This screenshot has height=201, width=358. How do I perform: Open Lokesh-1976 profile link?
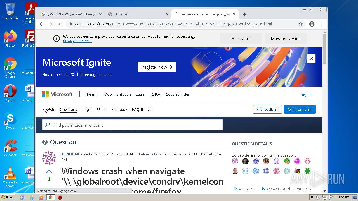click(x=150, y=154)
